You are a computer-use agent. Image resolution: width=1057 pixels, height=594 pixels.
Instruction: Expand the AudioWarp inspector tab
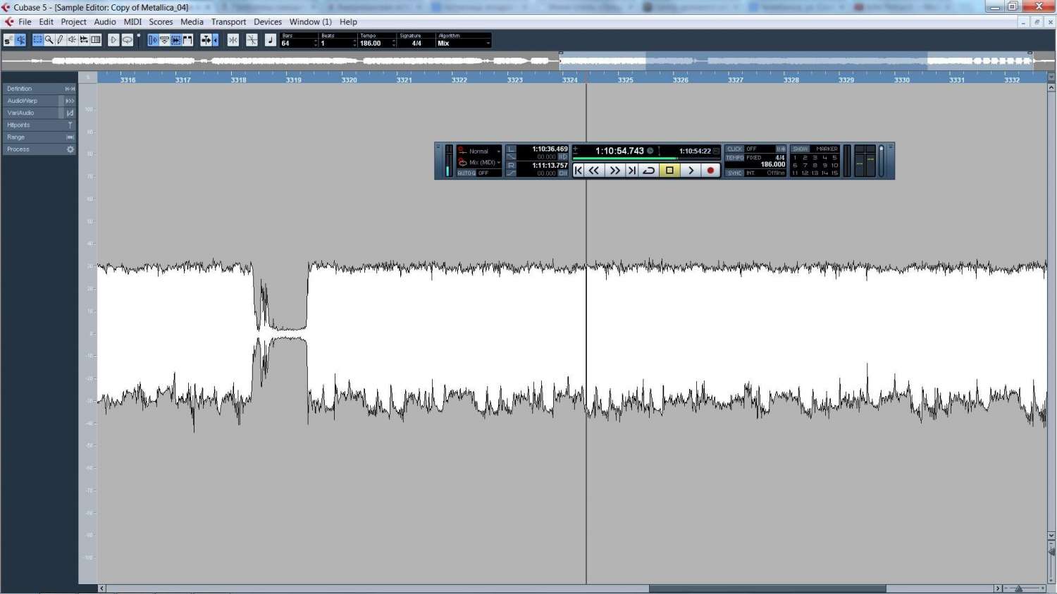pyautogui.click(x=39, y=101)
